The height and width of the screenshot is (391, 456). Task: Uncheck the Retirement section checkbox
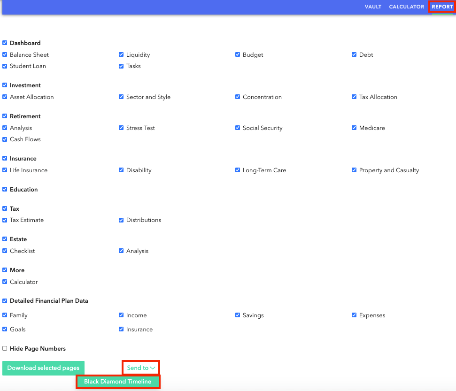(5, 116)
